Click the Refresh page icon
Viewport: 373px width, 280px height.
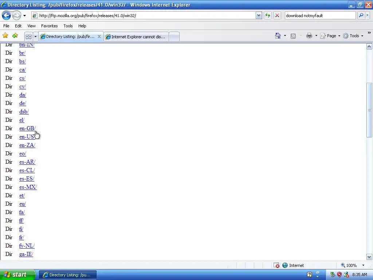tap(268, 16)
